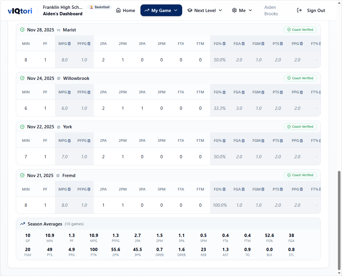The width and height of the screenshot is (342, 276).
Task: Click the Fremd opponent name
Action: [69, 176]
